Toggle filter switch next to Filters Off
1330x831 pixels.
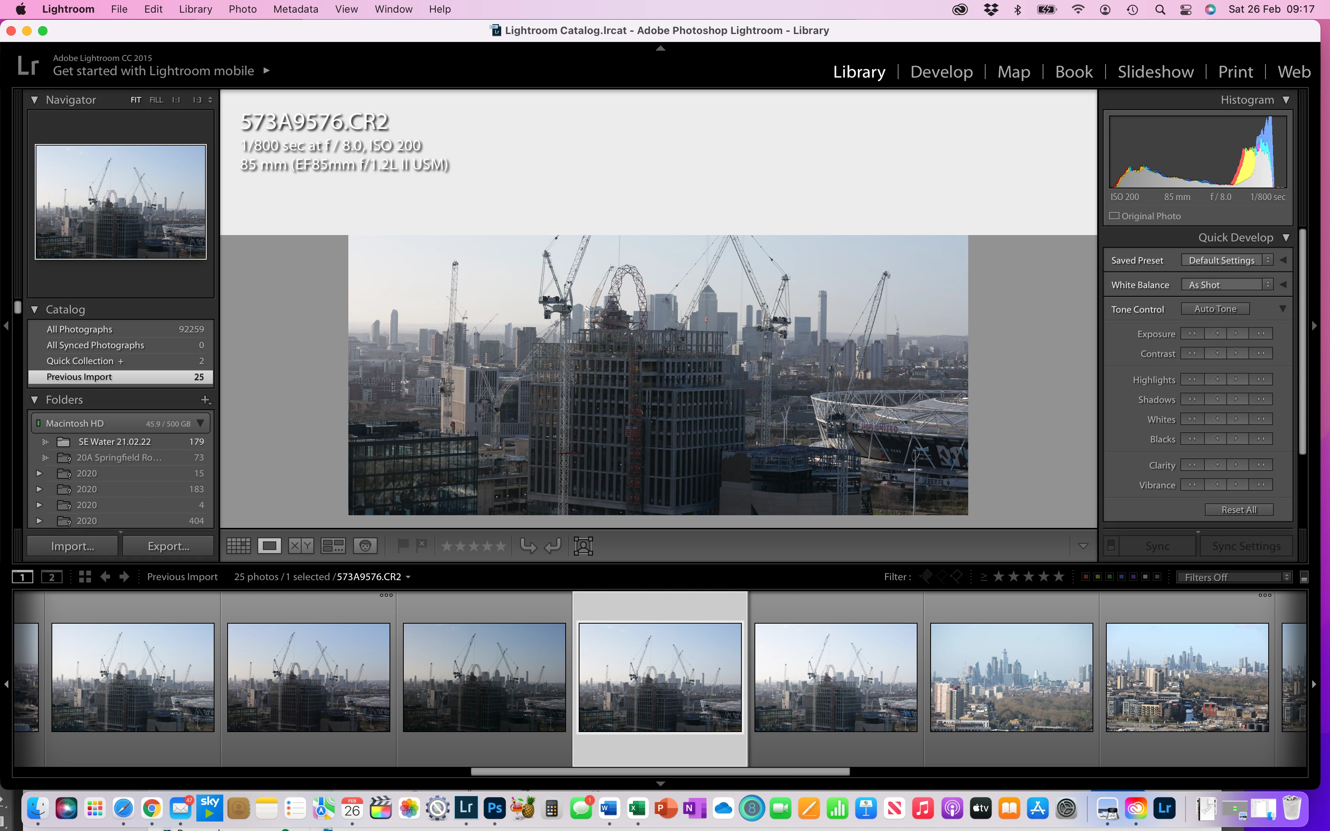point(1304,577)
